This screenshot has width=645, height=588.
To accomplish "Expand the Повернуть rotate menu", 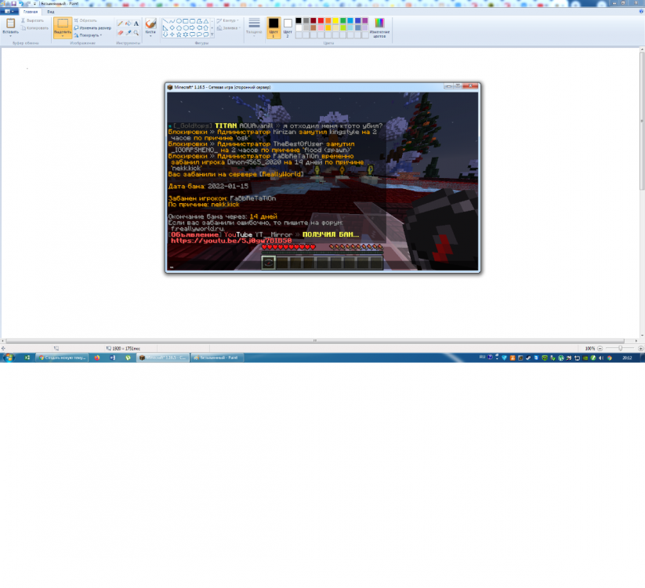I will [88, 35].
